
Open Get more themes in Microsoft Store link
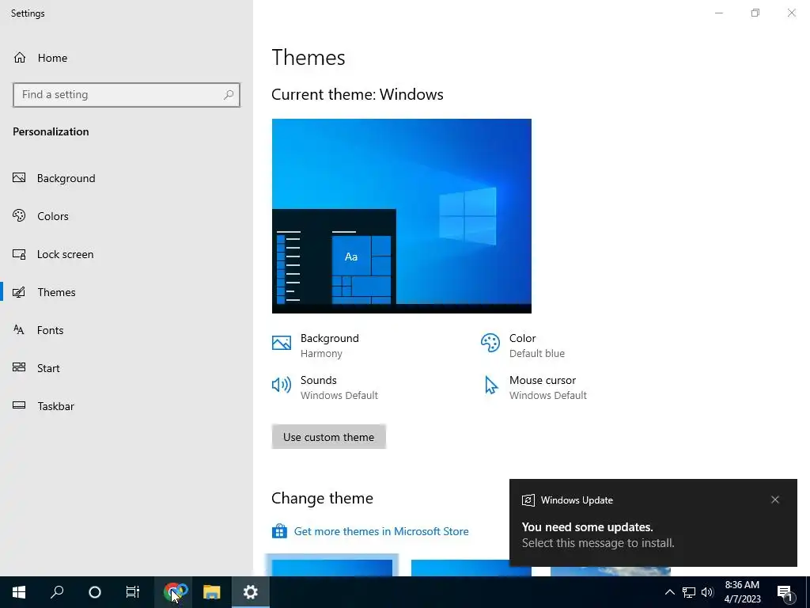(x=381, y=531)
